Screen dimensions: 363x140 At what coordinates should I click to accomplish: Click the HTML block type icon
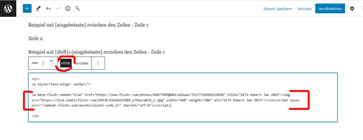[x=35, y=63]
